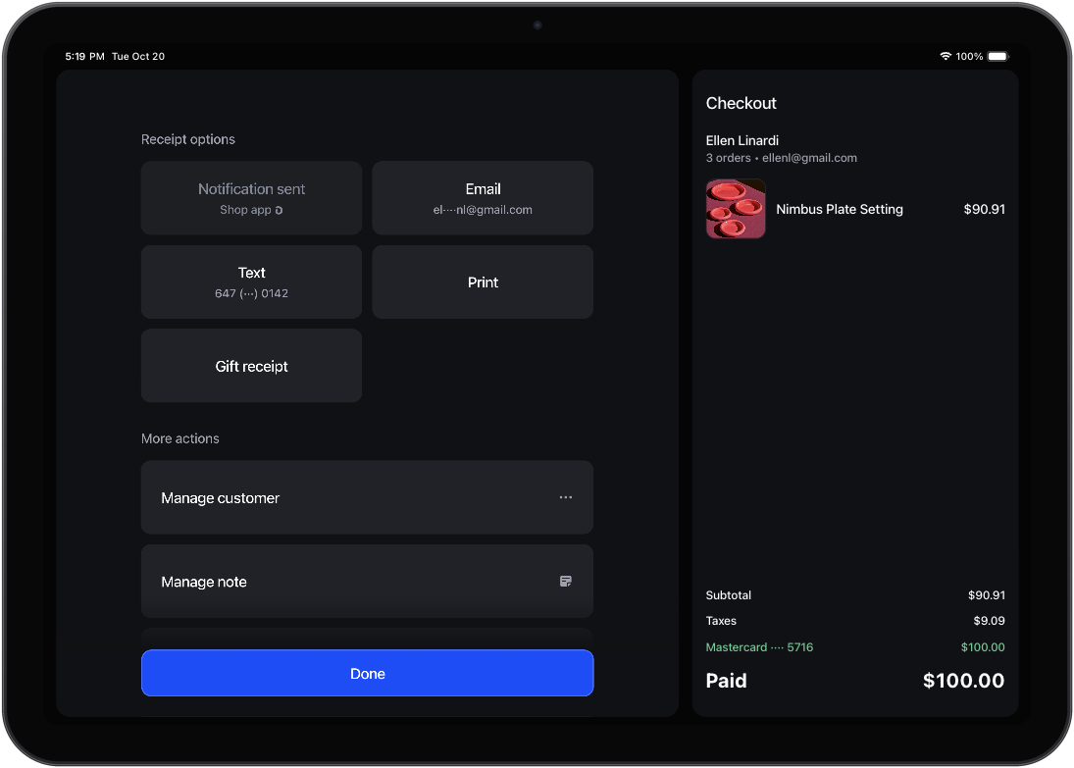Open the Manage customer action
This screenshot has height=768, width=1074.
[x=367, y=497]
